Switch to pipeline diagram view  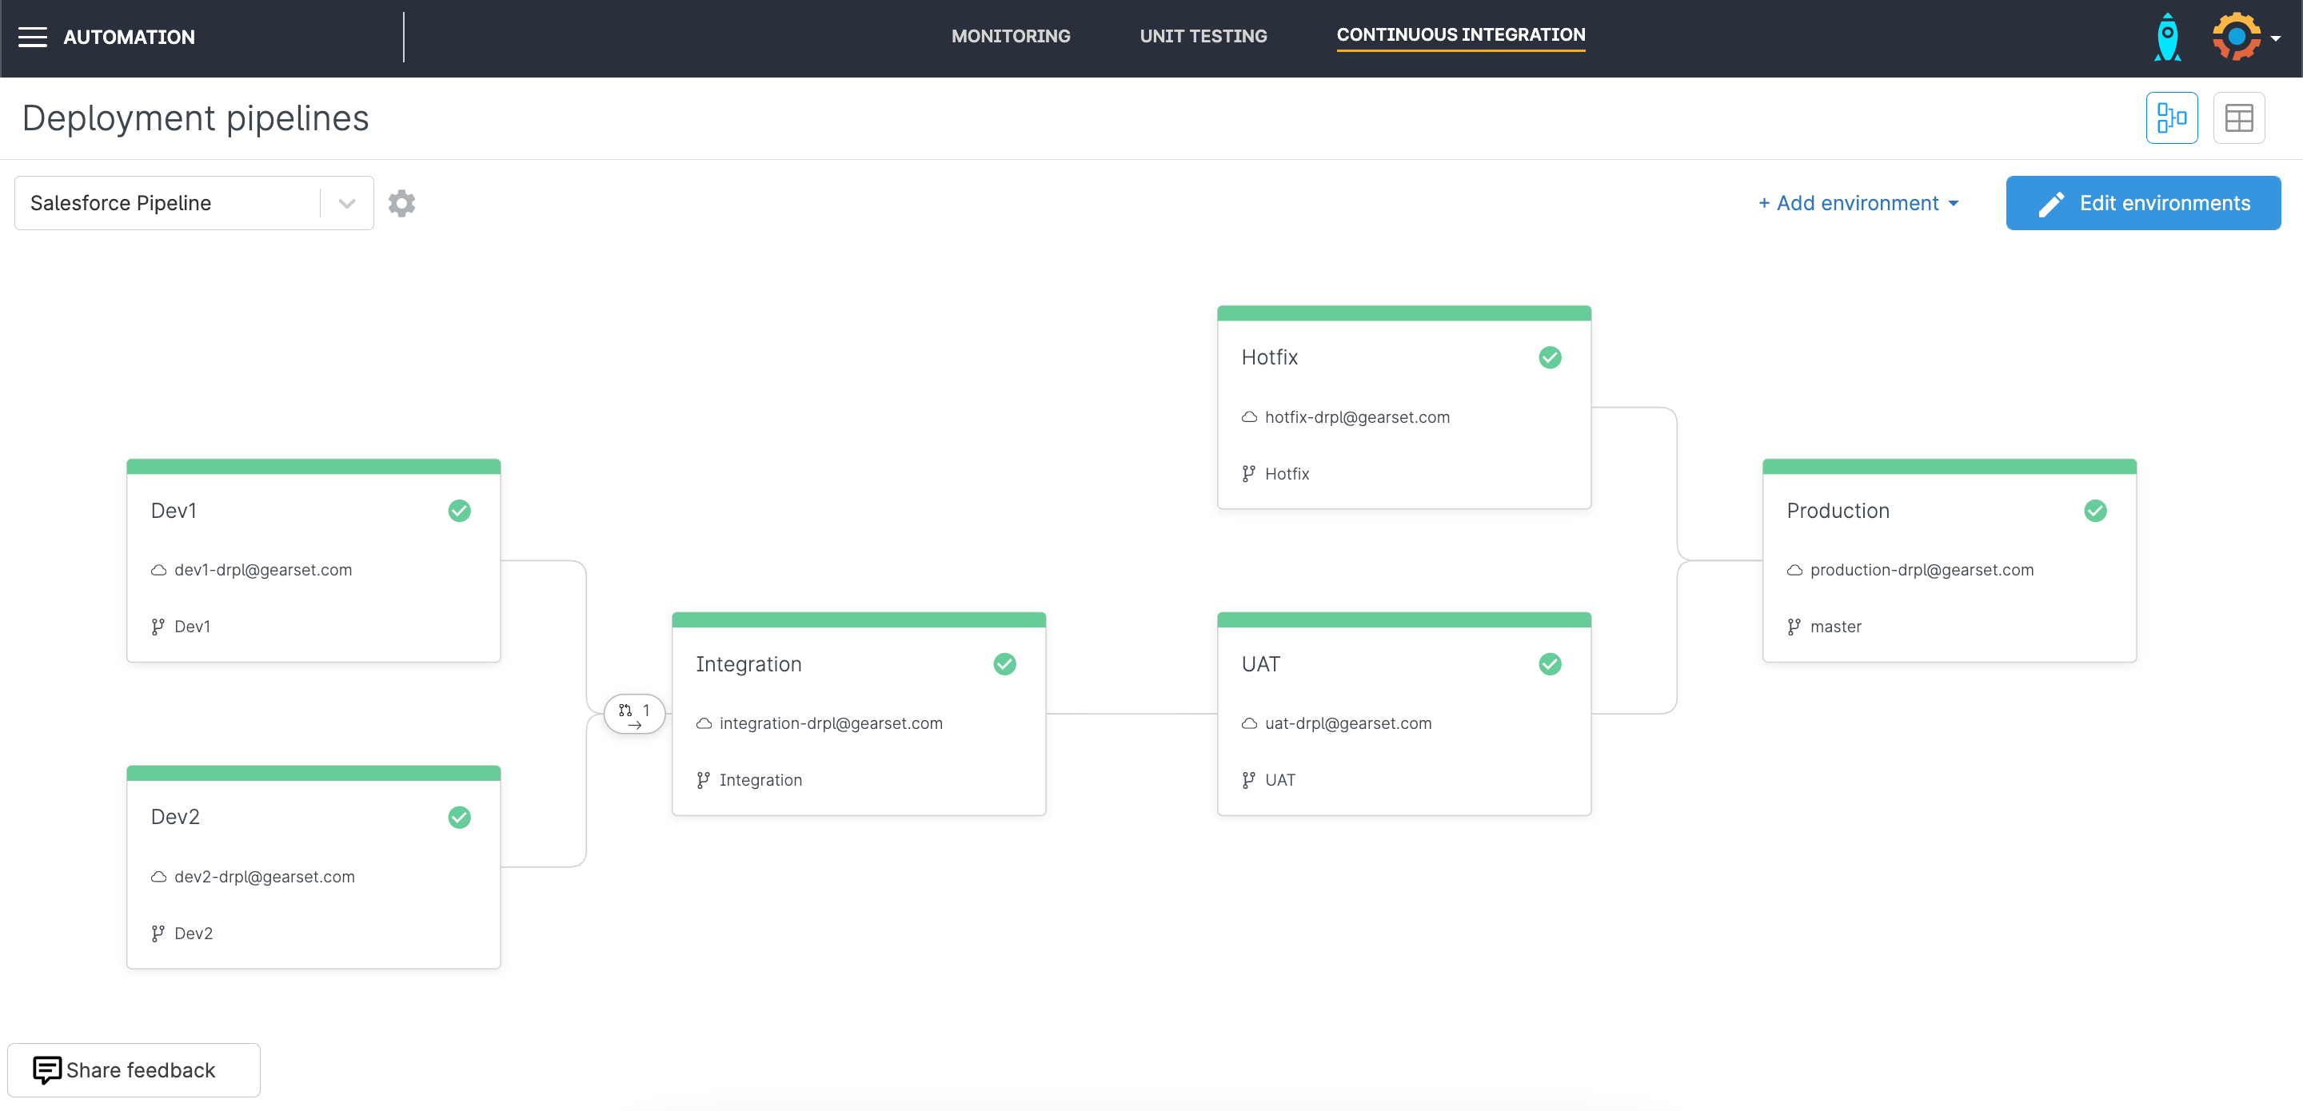[2171, 118]
